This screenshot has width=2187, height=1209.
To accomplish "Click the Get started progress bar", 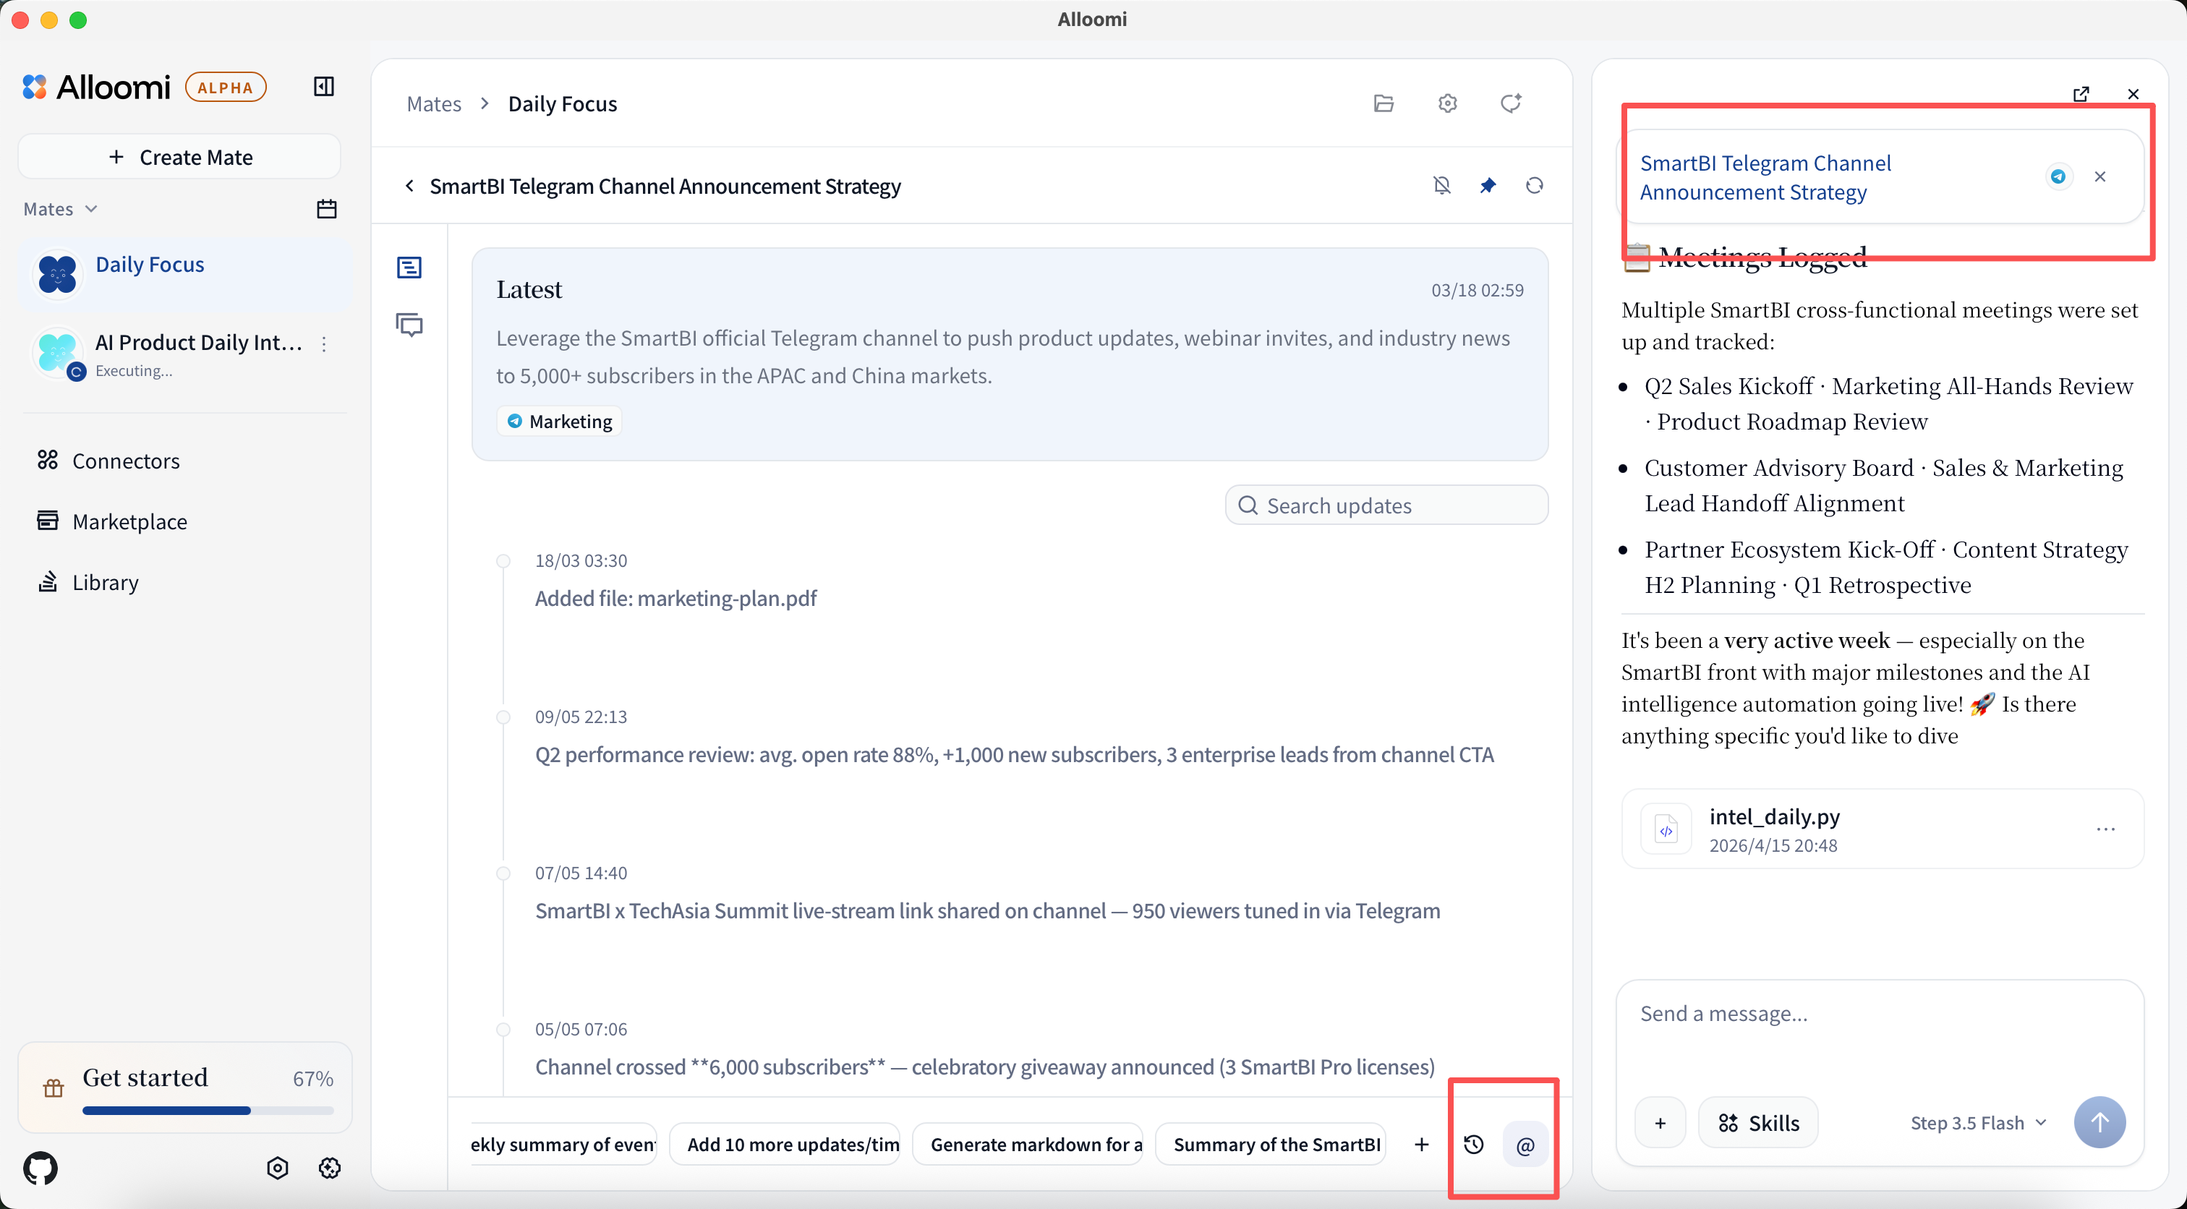I will [x=208, y=1110].
